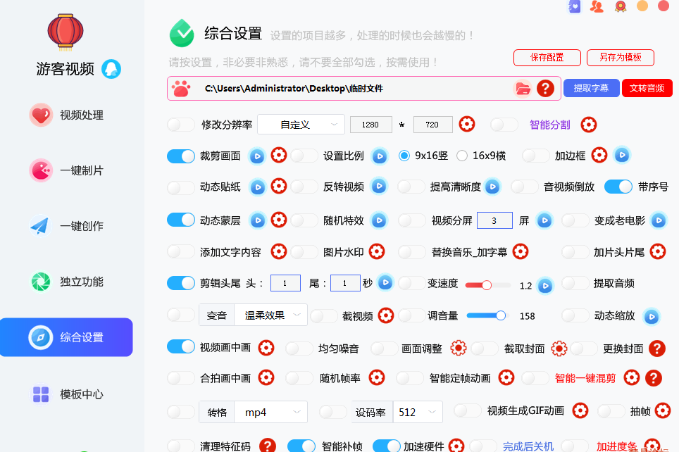679x452 pixels.
Task: Click the gear icon next to 图片水印
Action: [x=377, y=251]
